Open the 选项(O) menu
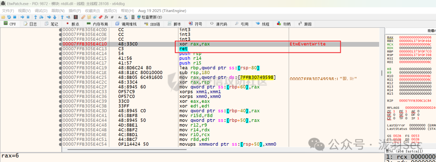The width and height of the screenshot is (436, 162). tap(110, 10)
